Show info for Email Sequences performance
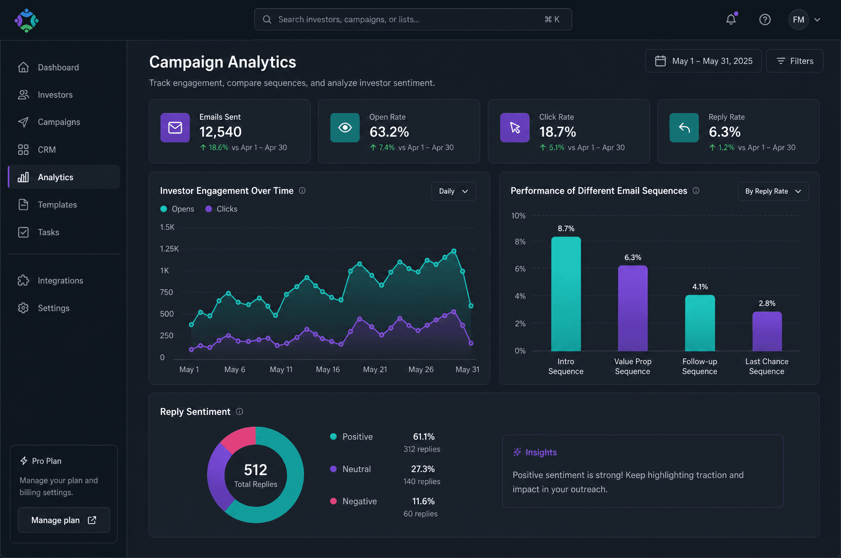Screen dimensions: 841x558 point(696,190)
